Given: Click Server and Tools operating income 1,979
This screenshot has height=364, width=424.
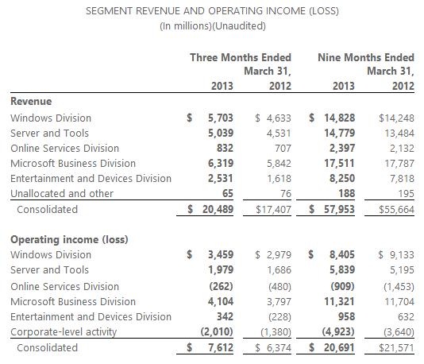Looking at the screenshot, I should [221, 269].
